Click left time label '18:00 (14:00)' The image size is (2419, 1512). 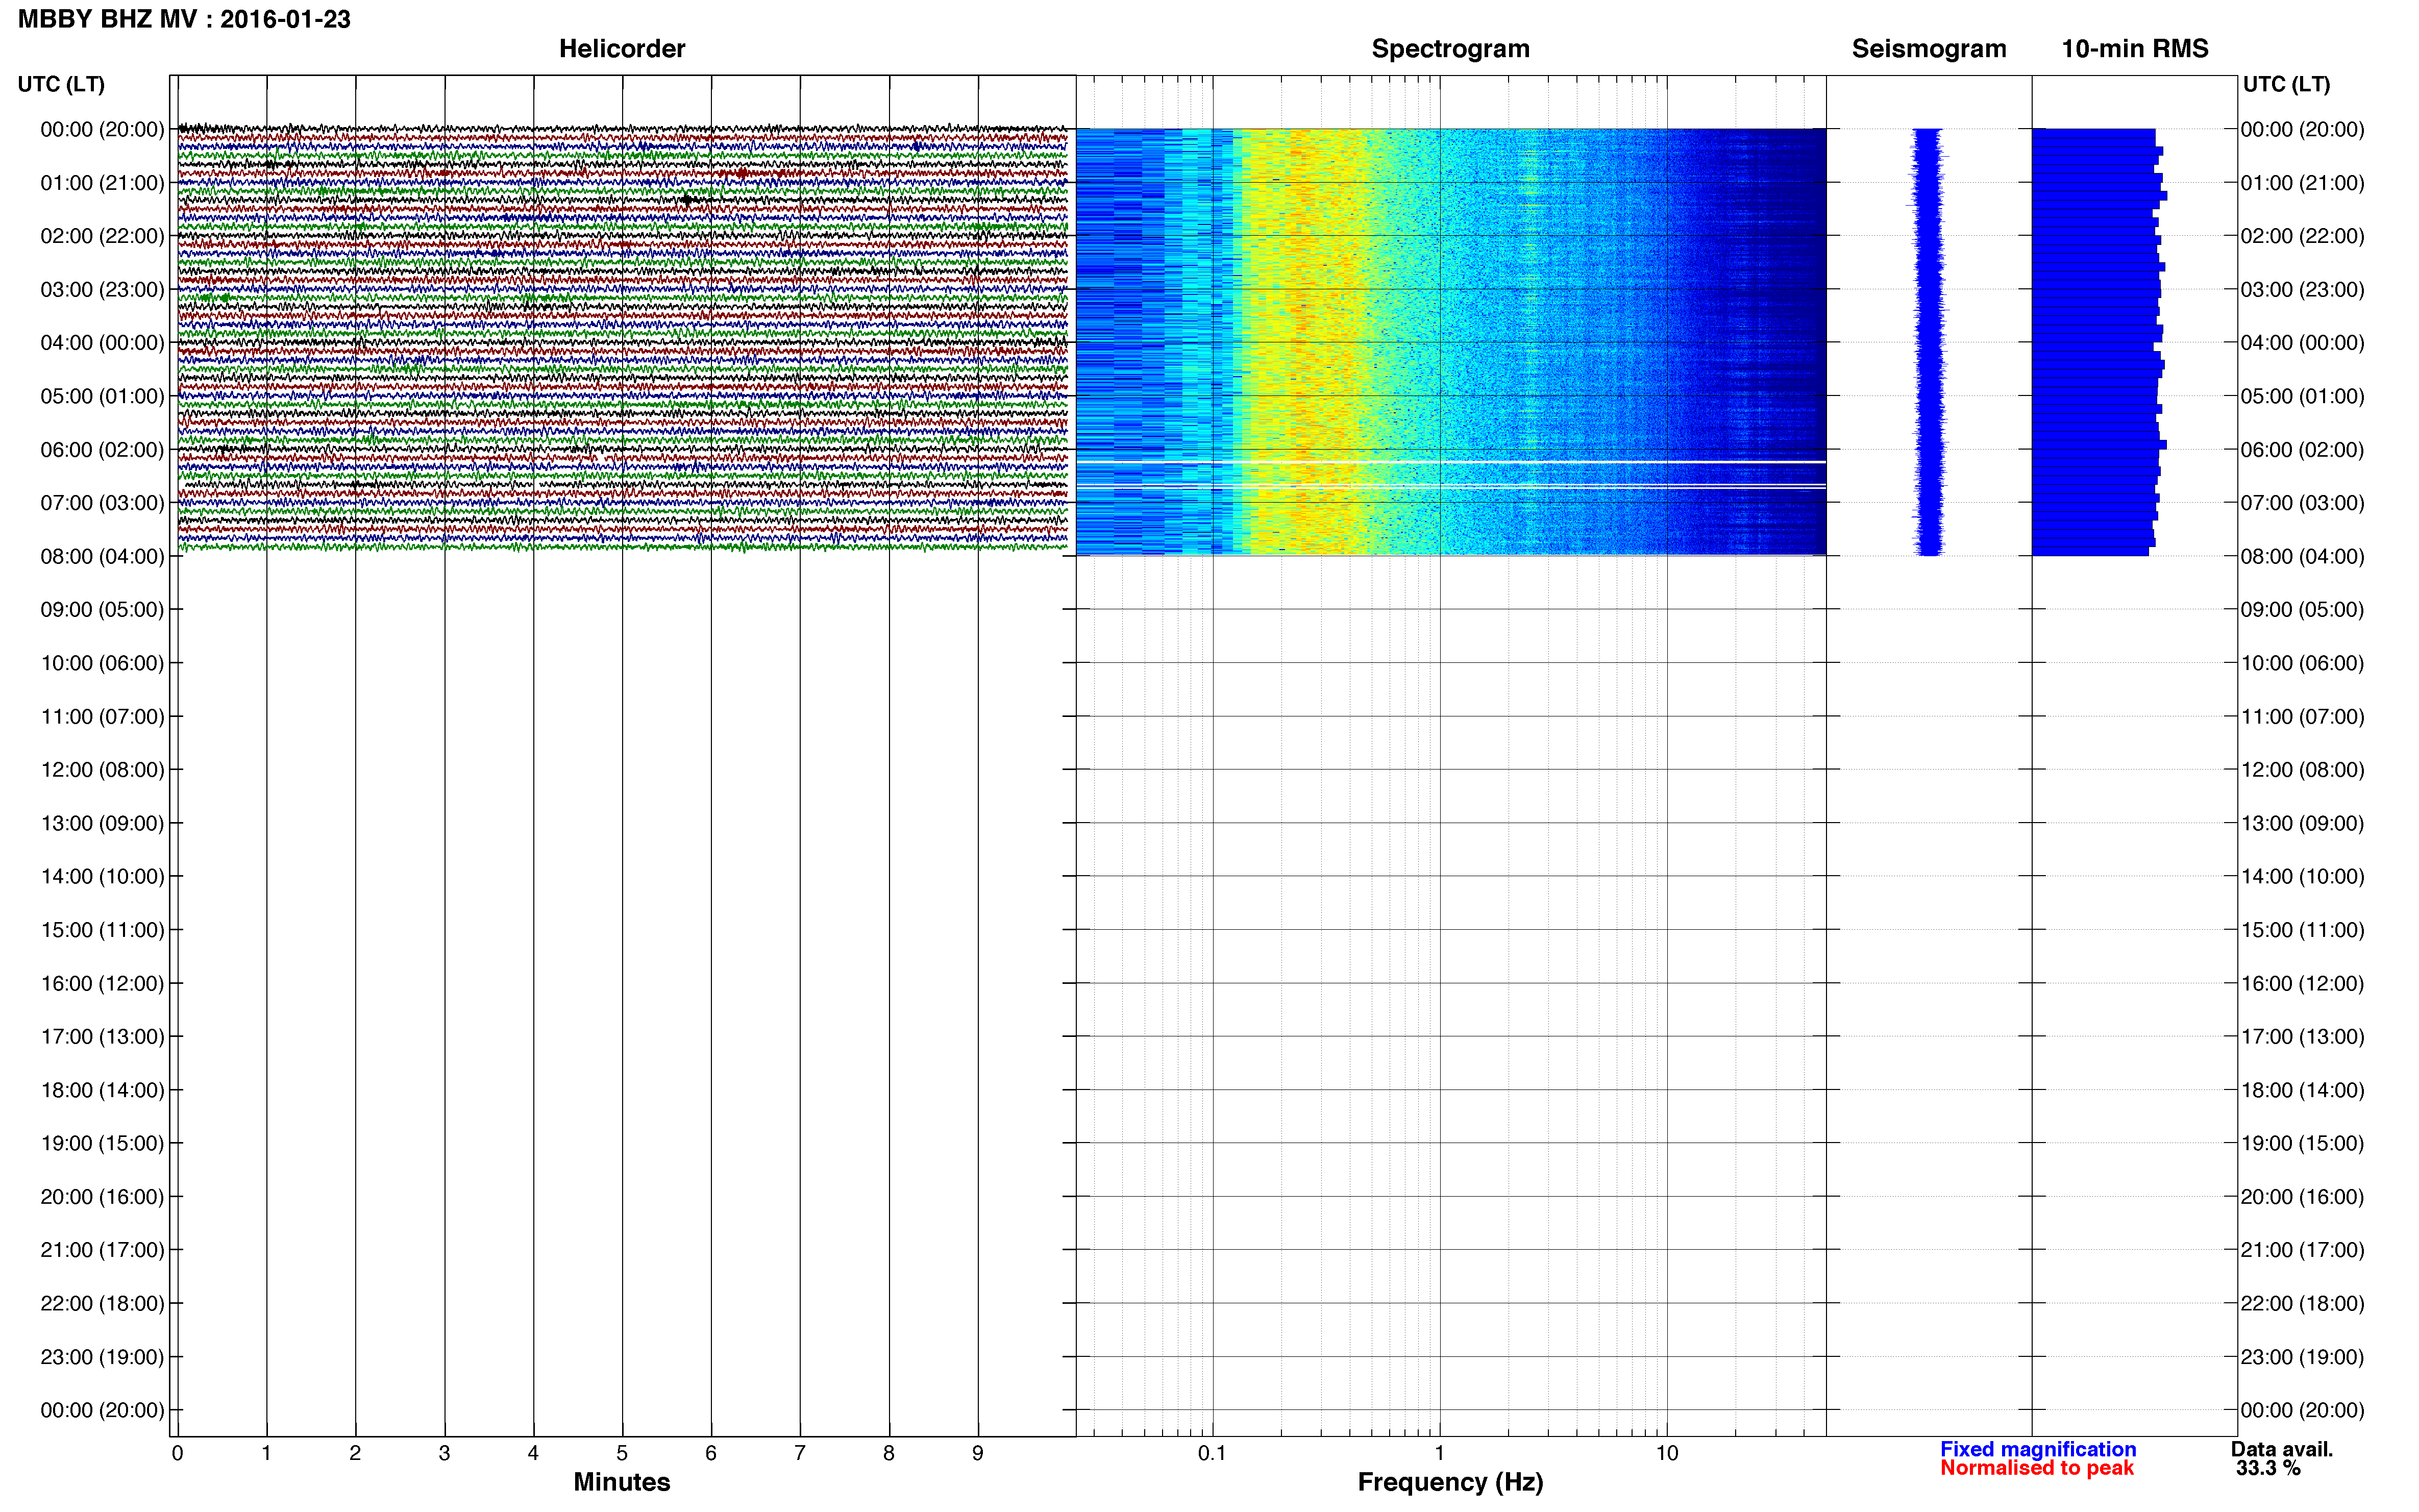[102, 1090]
